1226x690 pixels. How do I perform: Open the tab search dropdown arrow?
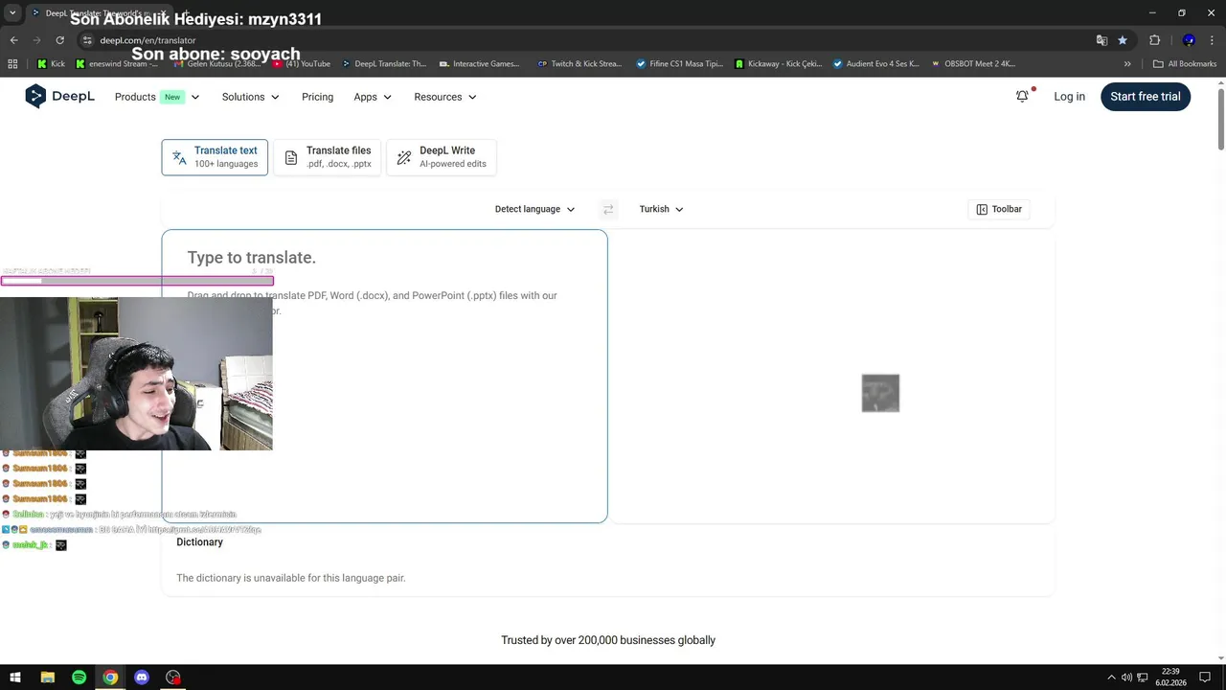pyautogui.click(x=12, y=13)
